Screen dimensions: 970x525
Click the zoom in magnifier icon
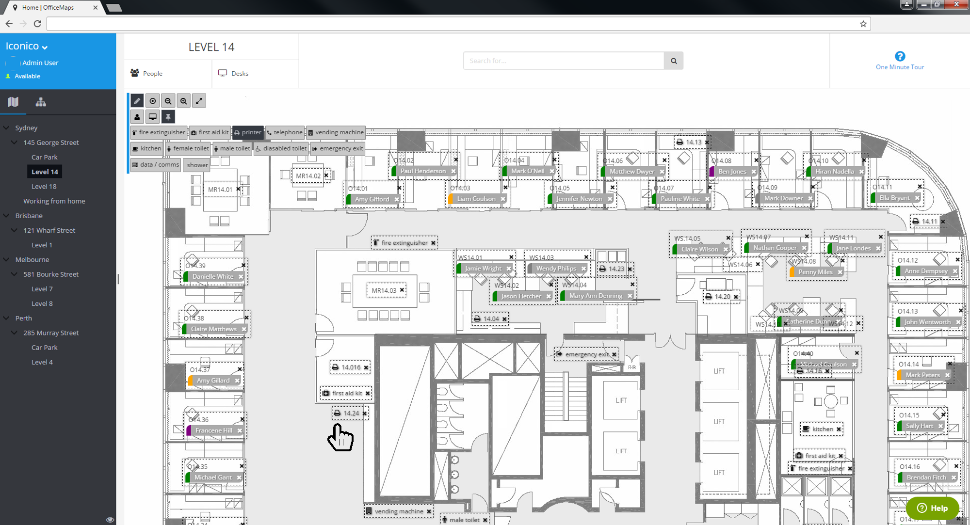183,100
